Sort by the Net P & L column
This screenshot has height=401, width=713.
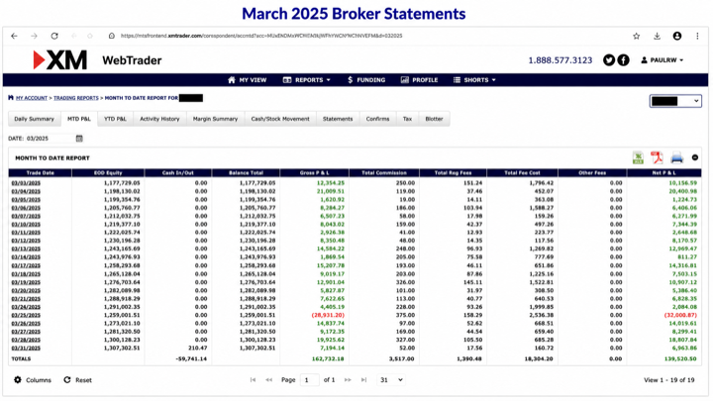664,172
